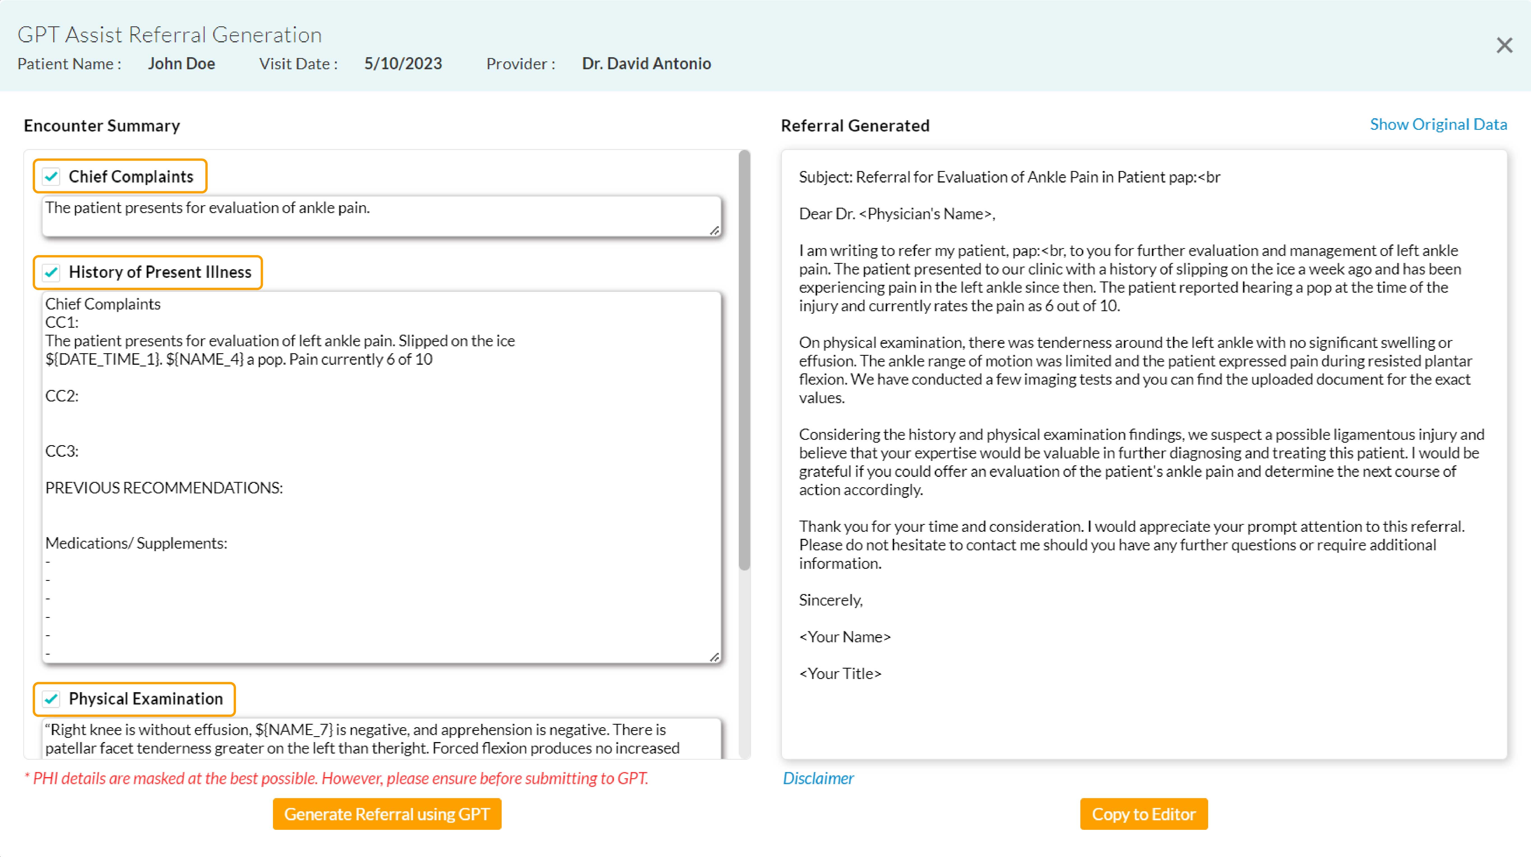
Task: Open Show Original Data
Action: point(1439,124)
